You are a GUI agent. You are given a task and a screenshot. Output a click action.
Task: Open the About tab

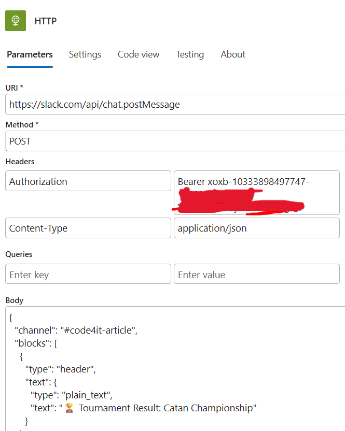pos(232,54)
